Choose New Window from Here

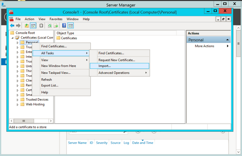coord(62,66)
